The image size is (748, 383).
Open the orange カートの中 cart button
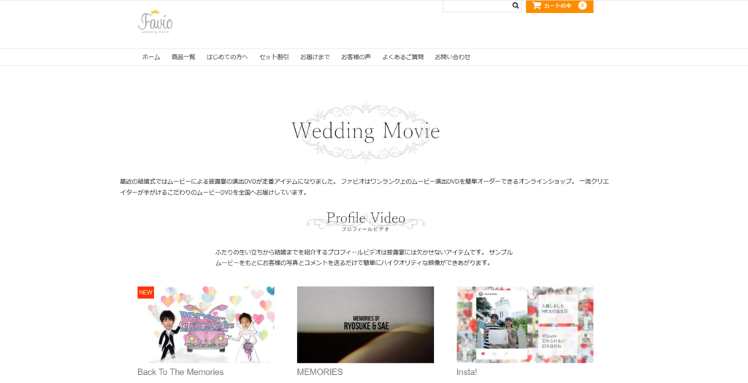559,6
